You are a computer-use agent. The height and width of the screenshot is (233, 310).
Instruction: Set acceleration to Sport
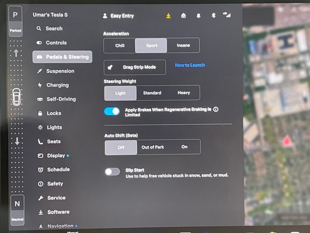[x=151, y=46]
